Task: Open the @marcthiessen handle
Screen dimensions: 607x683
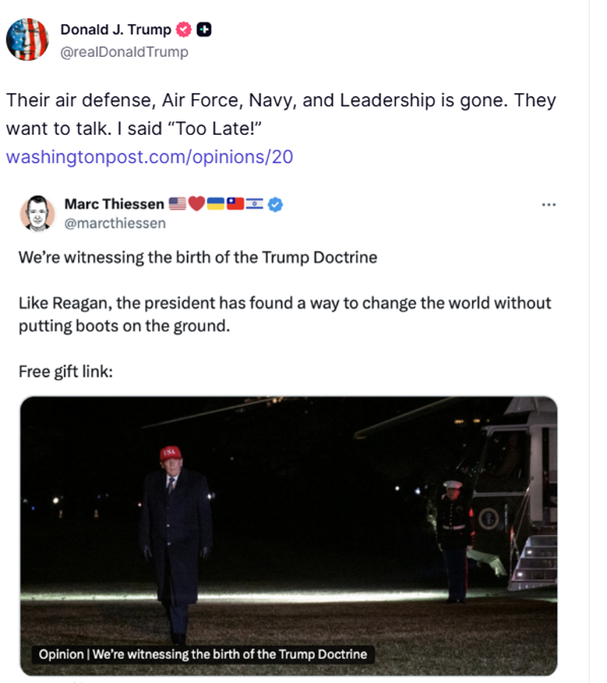Action: 115,223
